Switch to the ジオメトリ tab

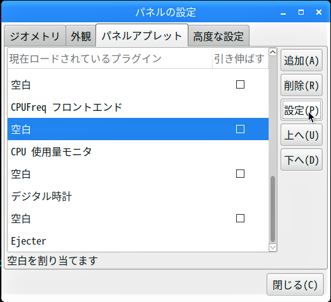[x=35, y=36]
